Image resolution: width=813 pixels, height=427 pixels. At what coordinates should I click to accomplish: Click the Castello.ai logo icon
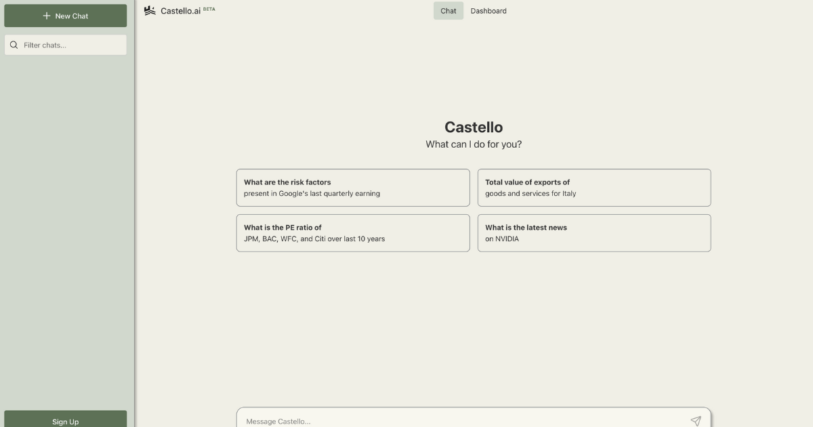(150, 11)
